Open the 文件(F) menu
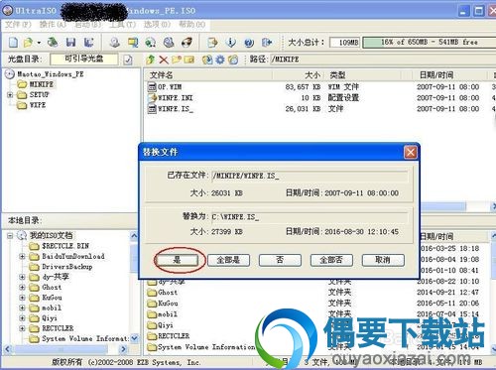496x370 pixels. (18, 25)
